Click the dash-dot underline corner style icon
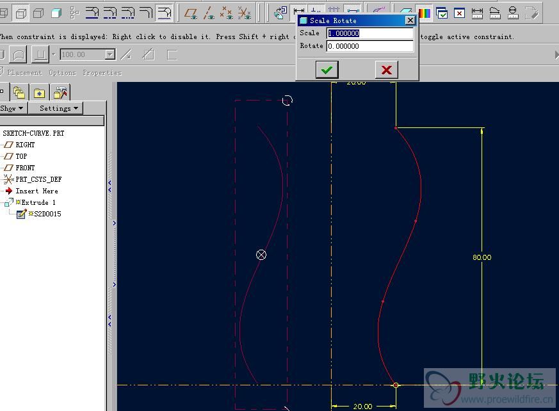Image resolution: width=559 pixels, height=411 pixels. [109, 13]
